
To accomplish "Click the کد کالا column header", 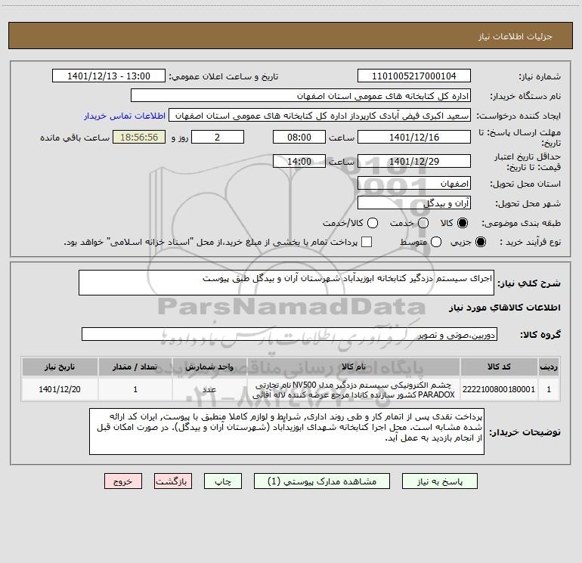I will 499,367.
